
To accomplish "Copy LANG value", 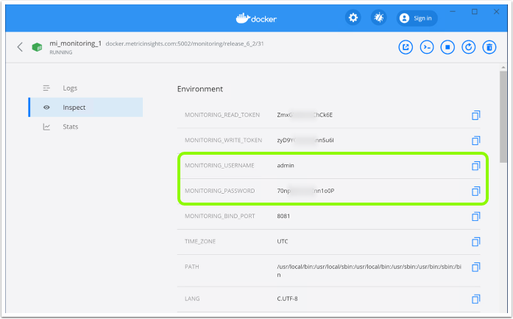I will (x=475, y=299).
